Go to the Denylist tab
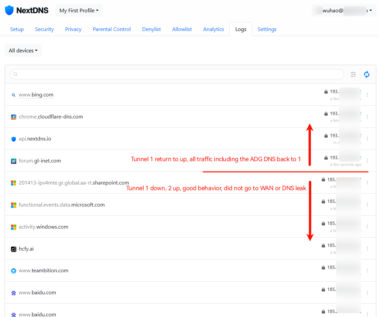This screenshot has height=317, width=379. (152, 29)
